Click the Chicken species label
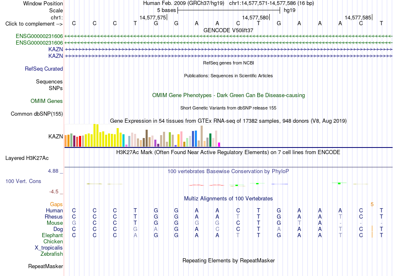 53,241
